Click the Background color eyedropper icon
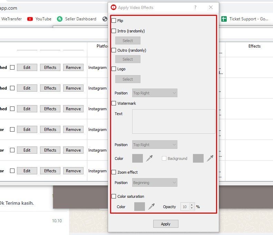The height and width of the screenshot is (235, 273). 210,158
